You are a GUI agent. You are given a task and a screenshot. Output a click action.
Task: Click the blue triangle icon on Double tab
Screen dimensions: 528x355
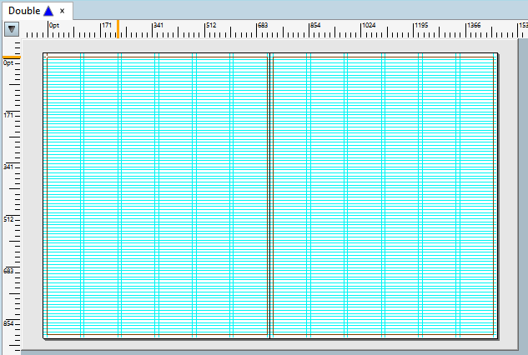49,11
